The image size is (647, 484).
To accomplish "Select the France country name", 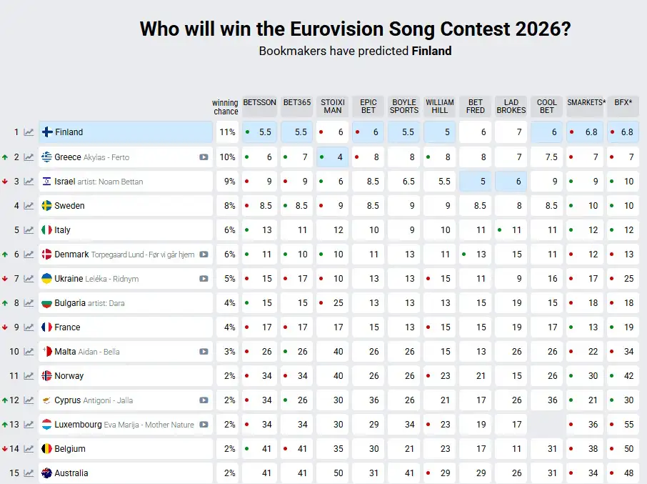I will coord(67,327).
